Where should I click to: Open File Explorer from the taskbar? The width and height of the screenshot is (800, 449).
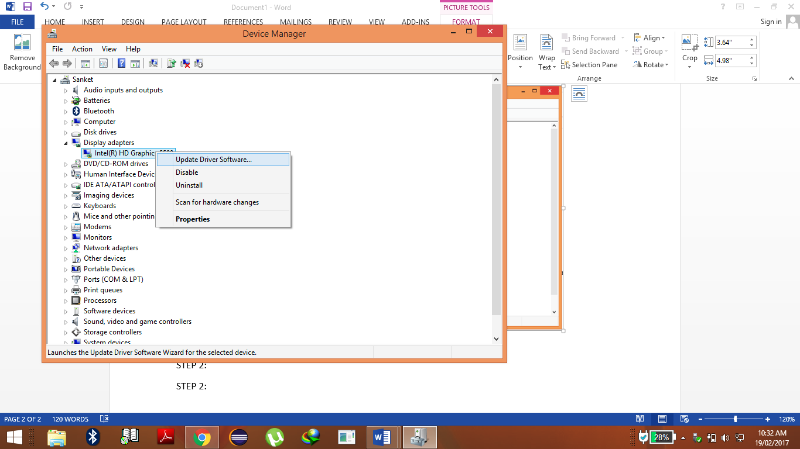tap(57, 437)
